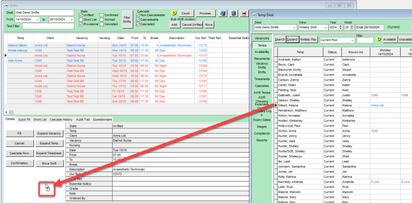The width and height of the screenshot is (412, 203).
Task: Select Helena Gilbert in shifts grid
Action: pos(18,45)
